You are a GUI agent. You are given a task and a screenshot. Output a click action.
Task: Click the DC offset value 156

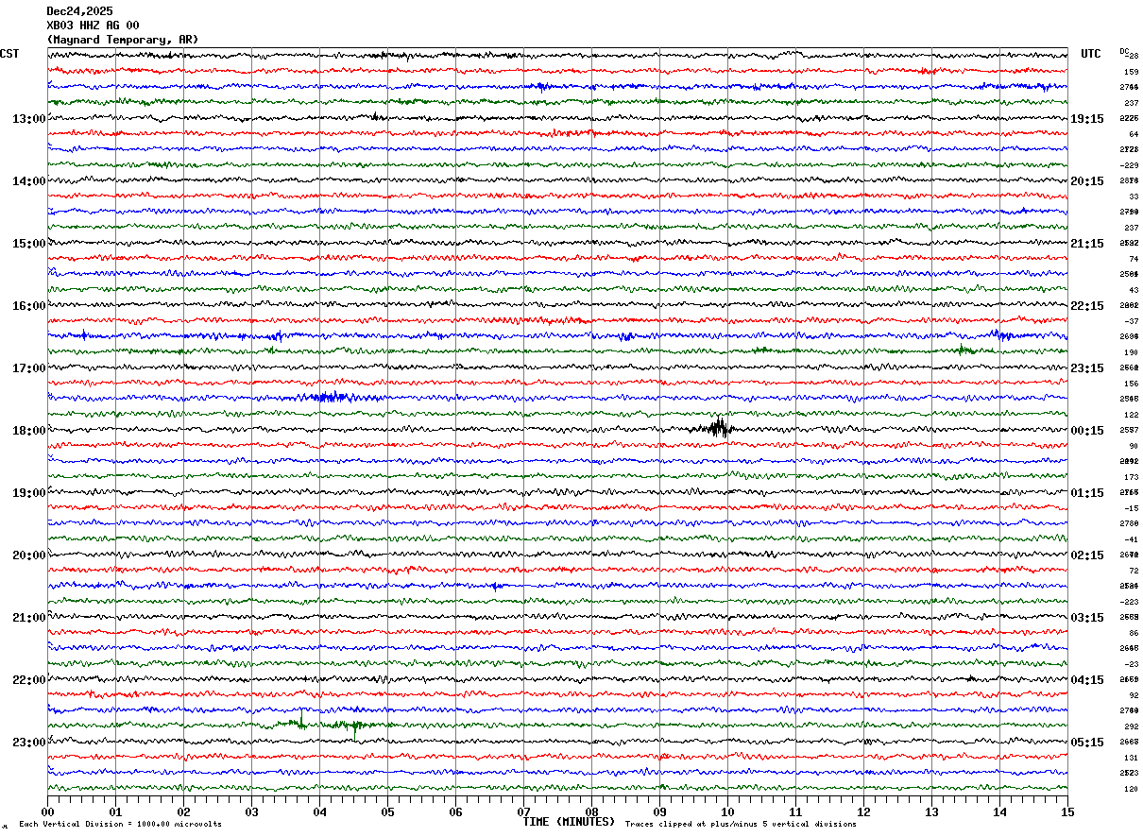pos(1131,384)
